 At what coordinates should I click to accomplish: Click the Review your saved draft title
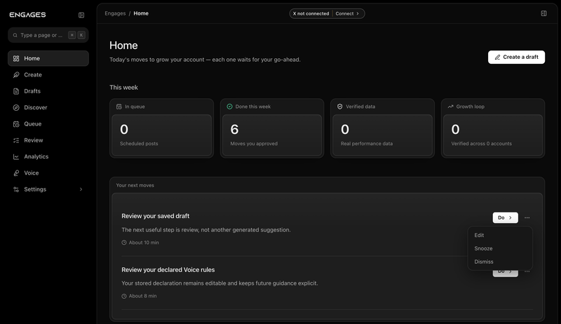[155, 216]
